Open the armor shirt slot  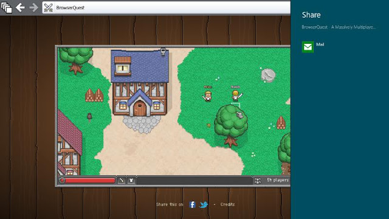(131, 180)
